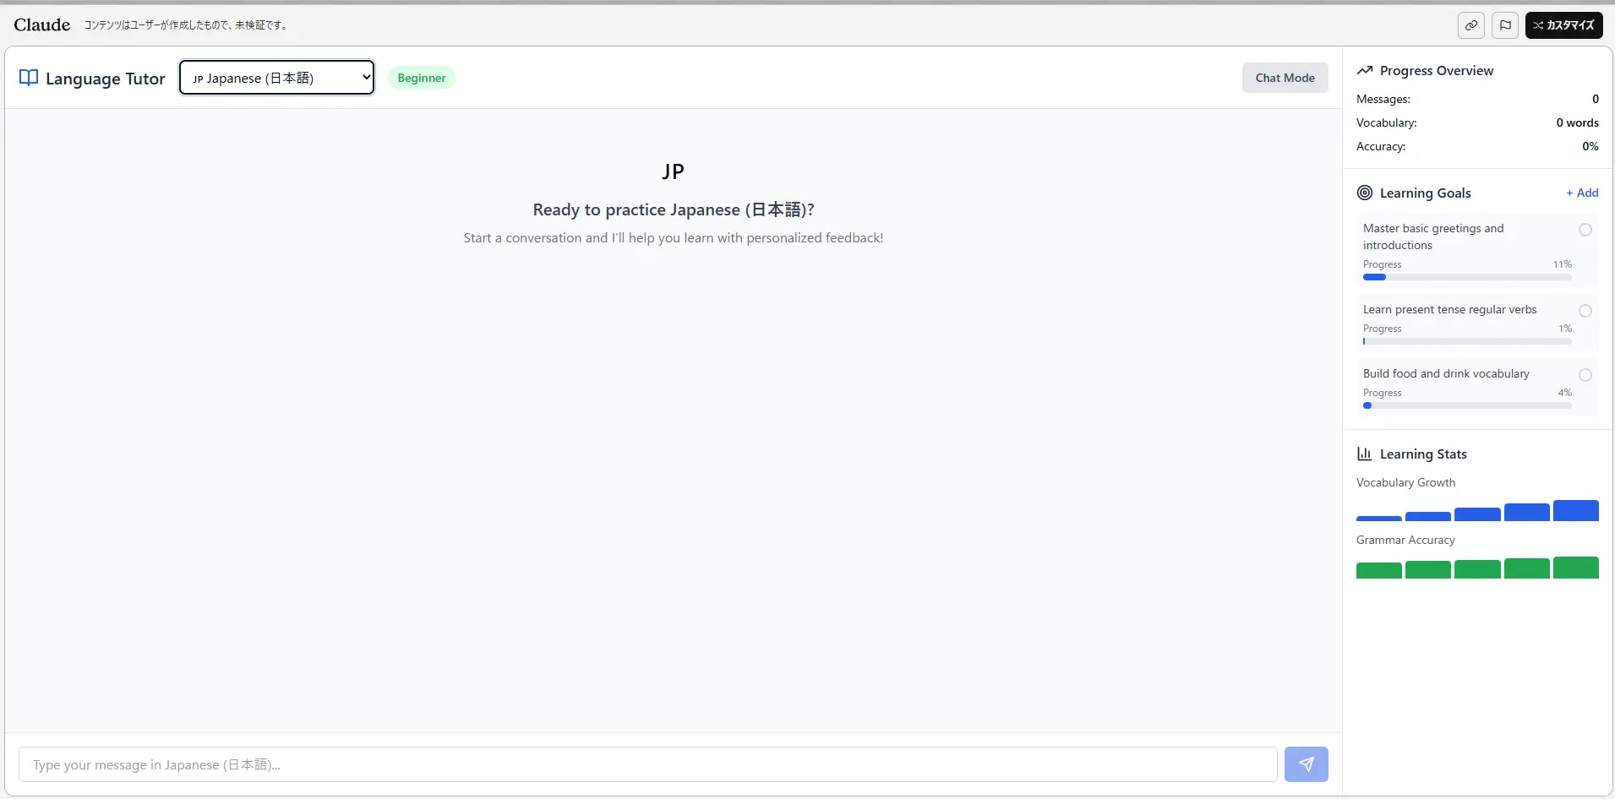This screenshot has width=1615, height=799.
Task: Mark food and drink vocabulary goal complete
Action: click(1585, 375)
